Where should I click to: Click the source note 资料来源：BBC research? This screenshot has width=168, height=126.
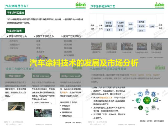73,123
